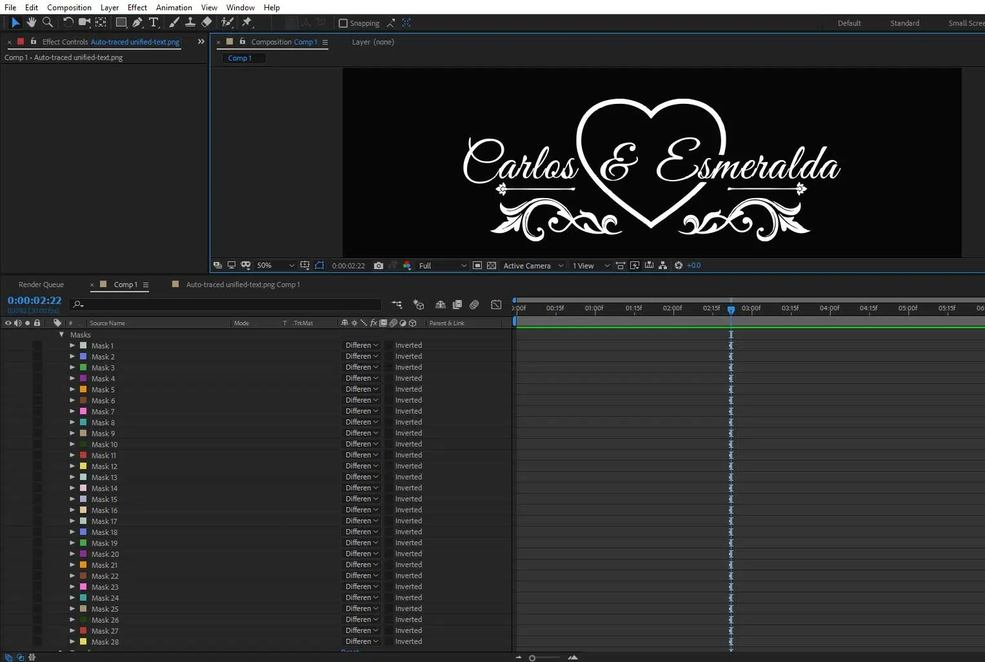This screenshot has width=985, height=662.
Task: Switch to the Render Queue tab
Action: [41, 284]
